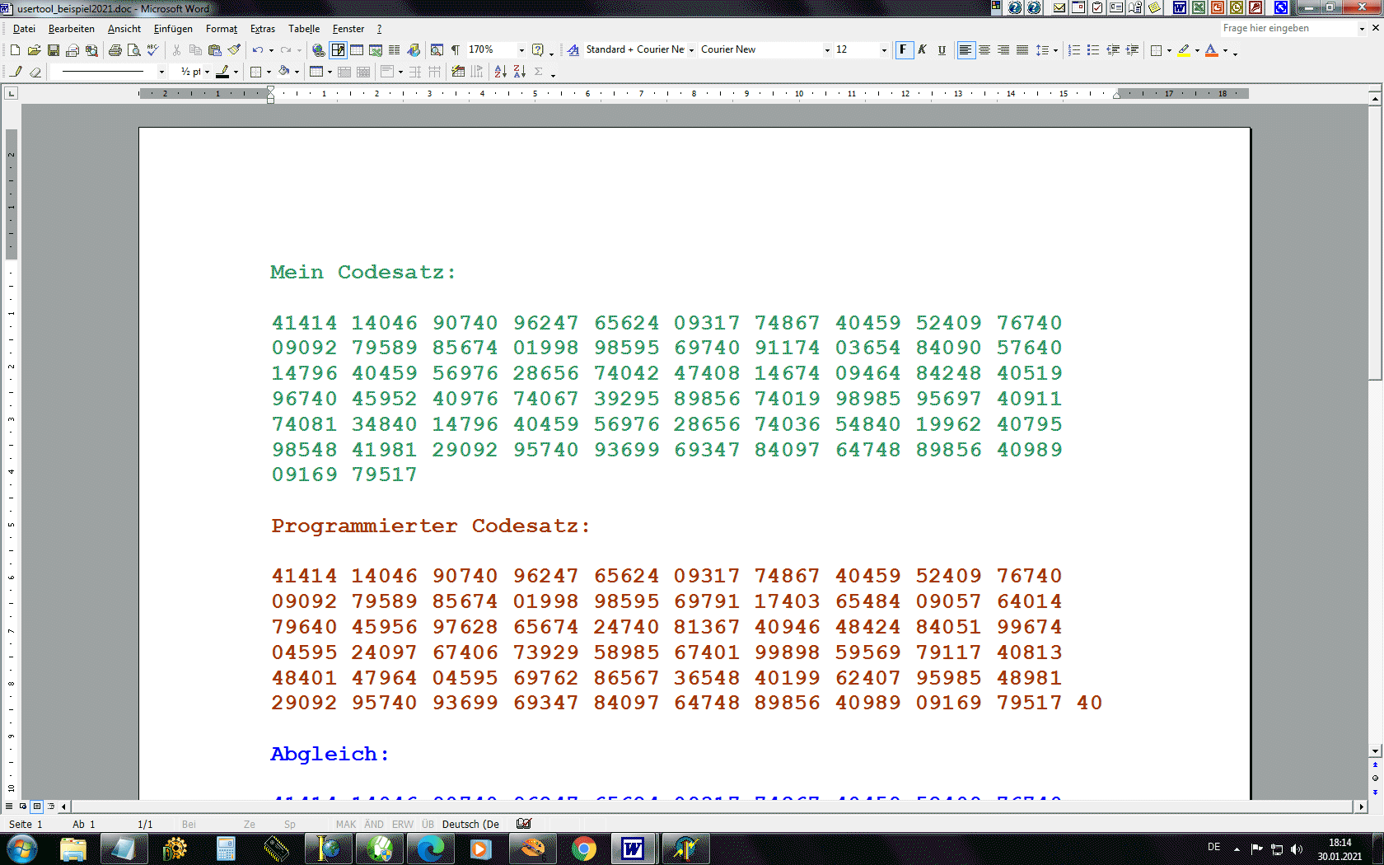
Task: Insert a table from the toolbar
Action: [x=357, y=50]
